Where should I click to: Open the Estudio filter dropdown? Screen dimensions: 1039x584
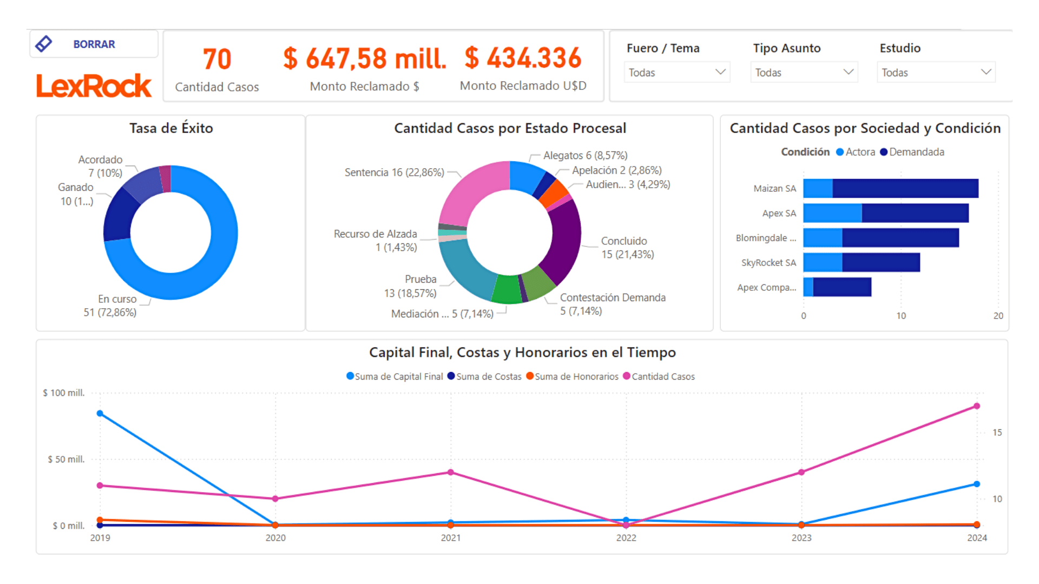tap(936, 72)
